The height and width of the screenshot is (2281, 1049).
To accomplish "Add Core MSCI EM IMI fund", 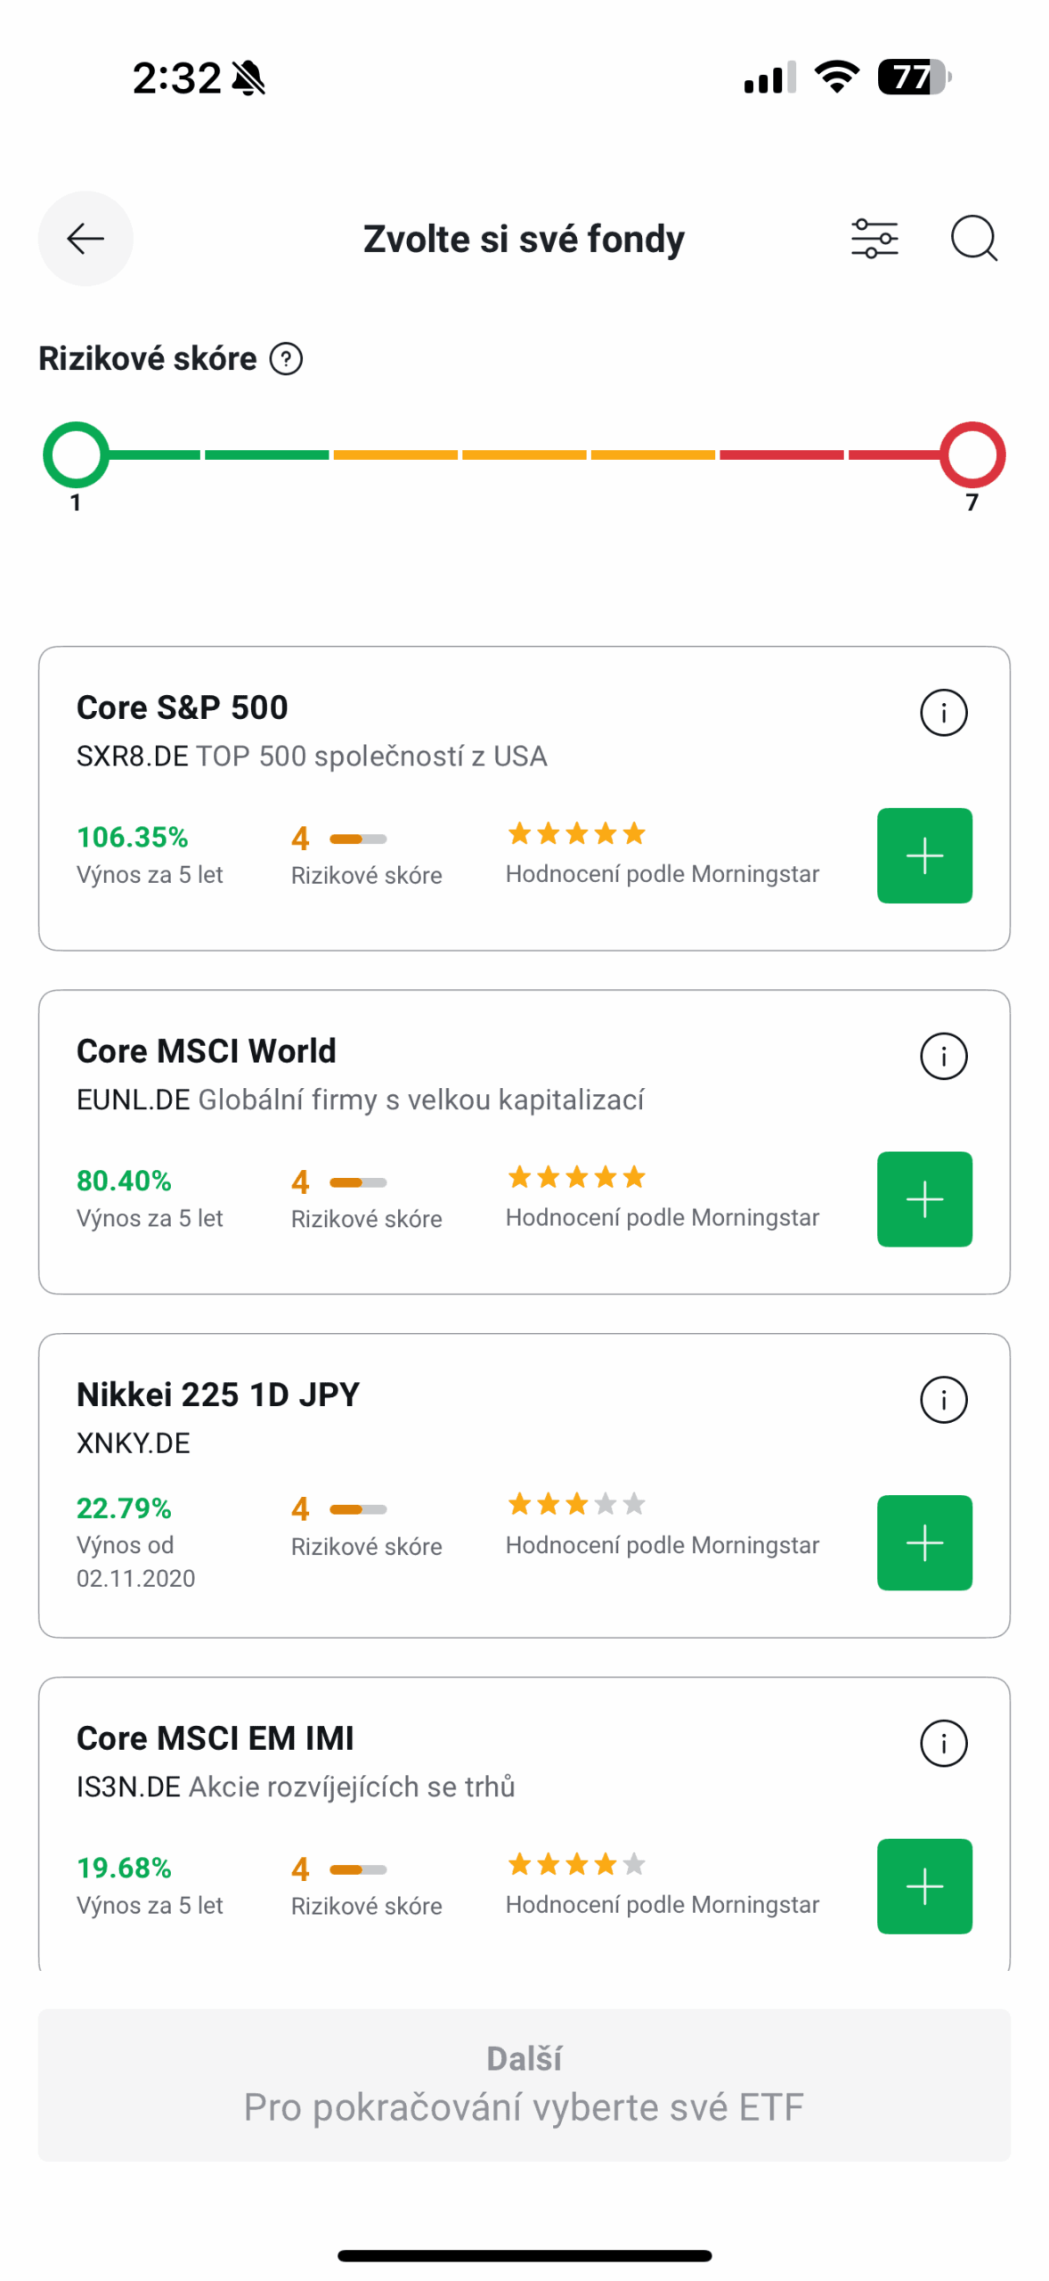I will pyautogui.click(x=923, y=1885).
